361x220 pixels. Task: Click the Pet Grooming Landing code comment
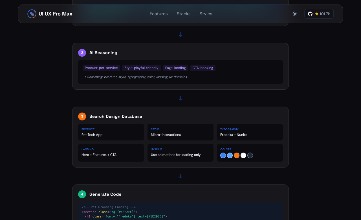[109, 207]
